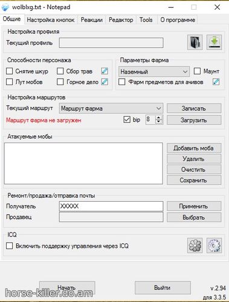
Task: Edit mining list pencil icon
Action: point(105,82)
